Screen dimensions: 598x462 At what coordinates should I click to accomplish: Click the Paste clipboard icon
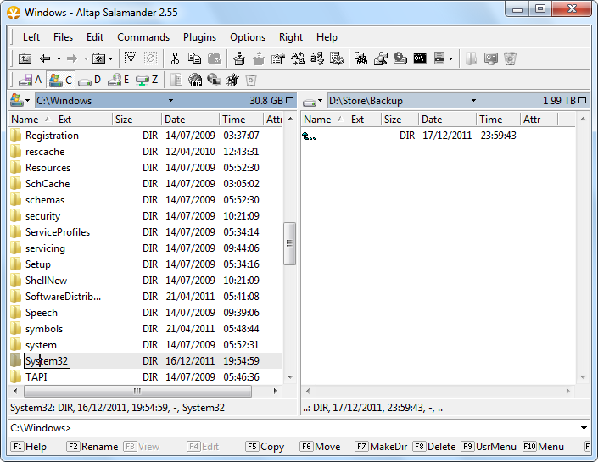pyautogui.click(x=215, y=58)
